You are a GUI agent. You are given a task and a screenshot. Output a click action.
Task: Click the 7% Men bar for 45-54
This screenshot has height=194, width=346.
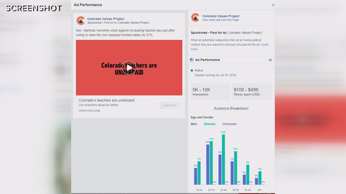click(x=232, y=173)
